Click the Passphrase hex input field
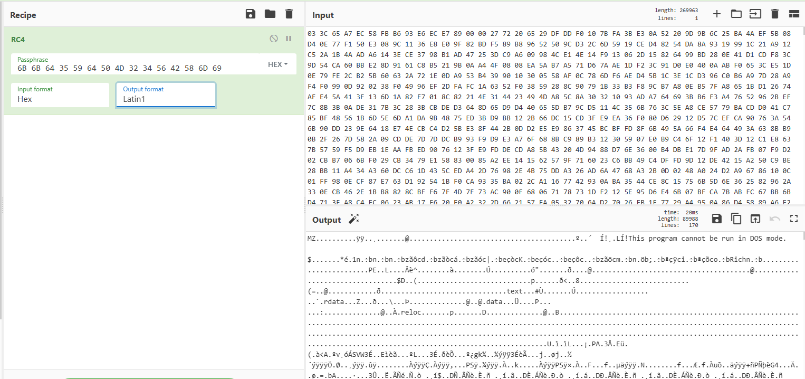 (x=137, y=68)
